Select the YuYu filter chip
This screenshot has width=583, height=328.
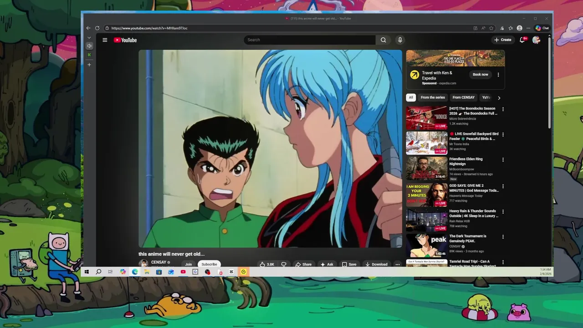coord(486,97)
